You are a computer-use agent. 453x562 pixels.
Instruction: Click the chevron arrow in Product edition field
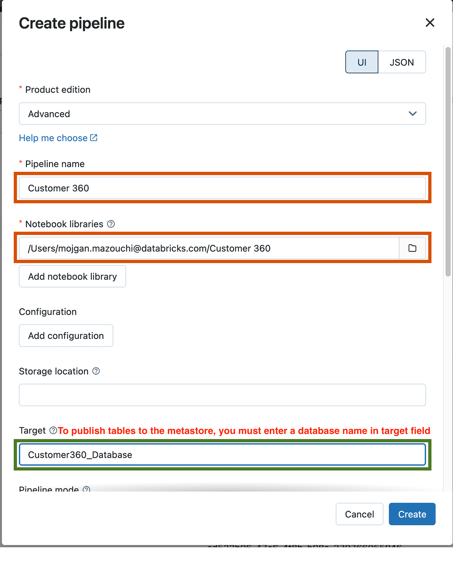coord(413,114)
